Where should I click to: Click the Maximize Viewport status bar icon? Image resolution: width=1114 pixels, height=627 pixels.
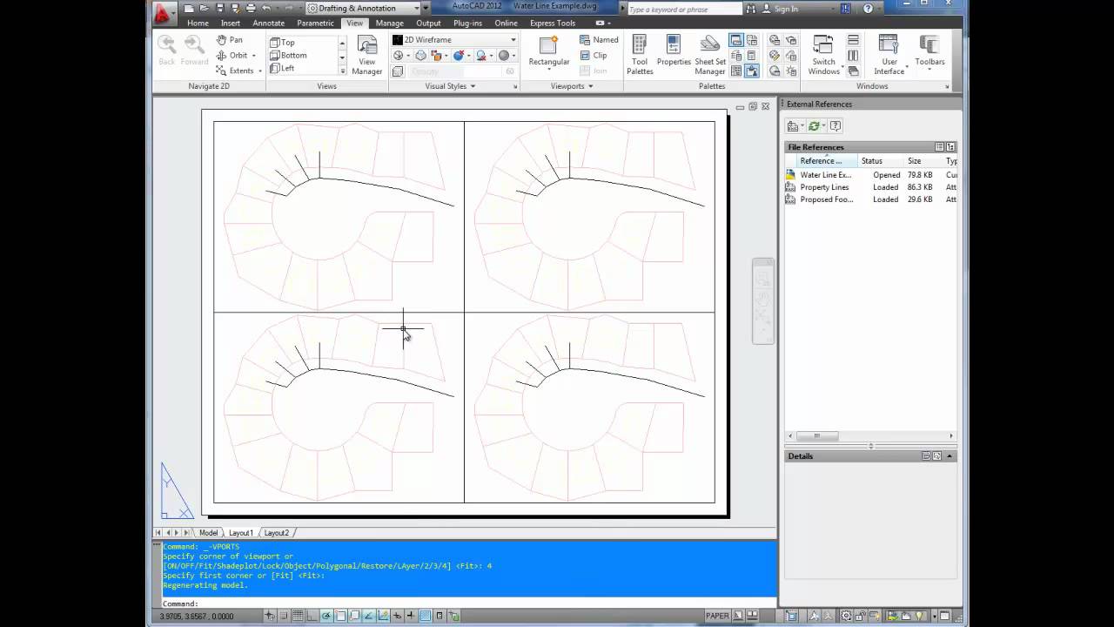tap(791, 616)
